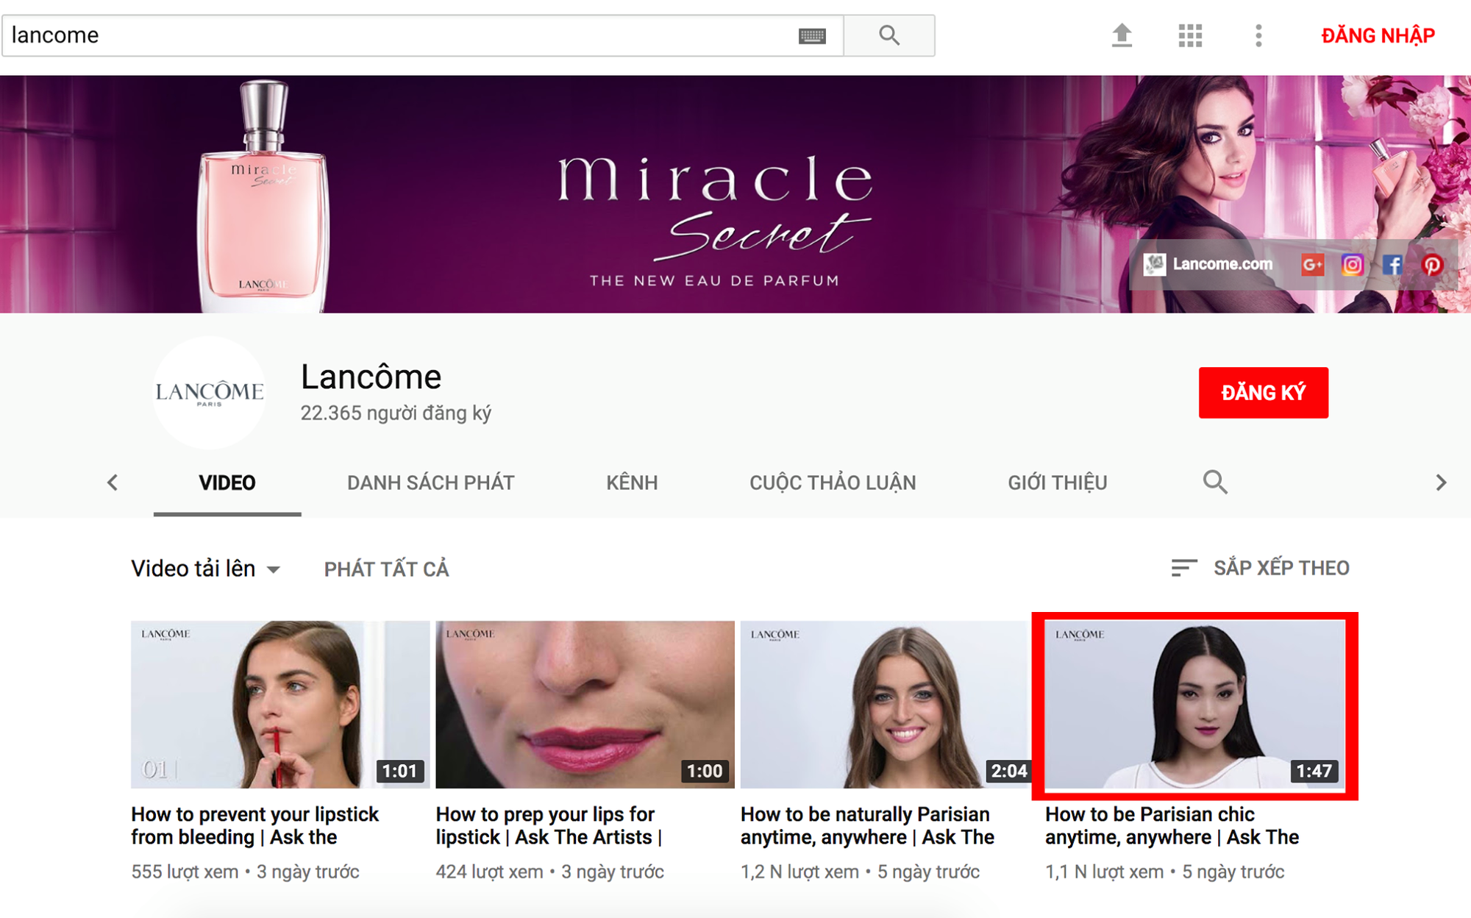
Task: Click the left chevron of tab bar
Action: click(113, 483)
